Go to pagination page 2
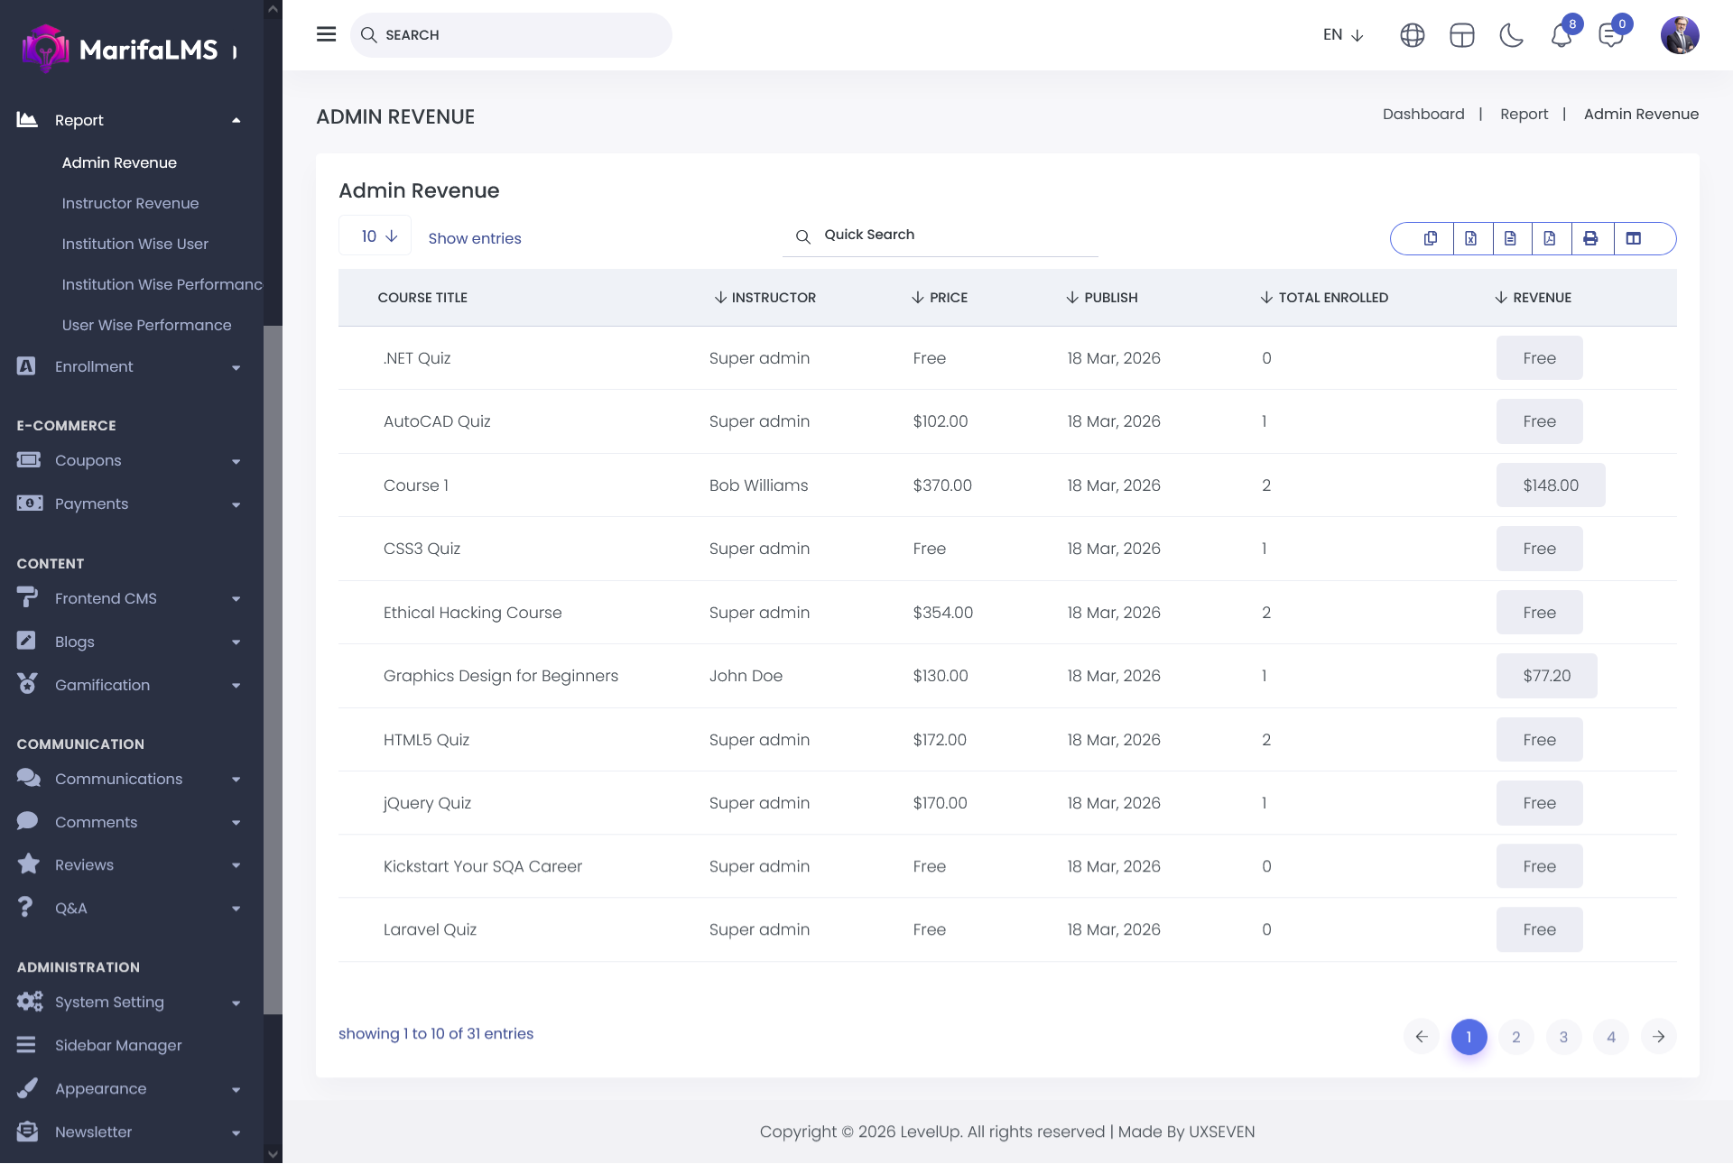1733x1164 pixels. [x=1516, y=1037]
